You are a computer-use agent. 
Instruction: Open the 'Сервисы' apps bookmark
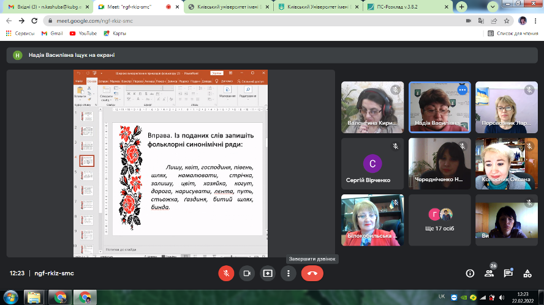tap(21, 33)
